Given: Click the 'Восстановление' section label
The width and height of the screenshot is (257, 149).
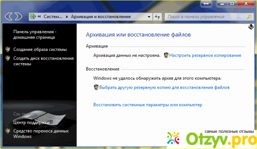Looking at the screenshot, I should (103, 69).
